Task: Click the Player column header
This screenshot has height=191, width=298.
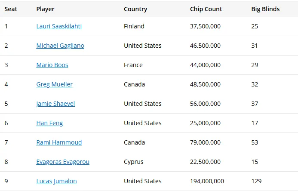Action: click(x=45, y=9)
